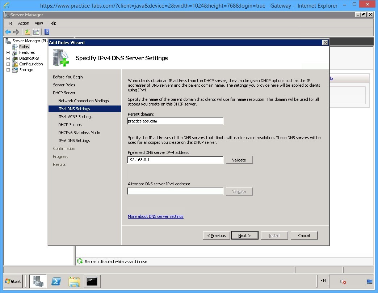
Task: Open Windows Explorer from the taskbar
Action: point(74,281)
